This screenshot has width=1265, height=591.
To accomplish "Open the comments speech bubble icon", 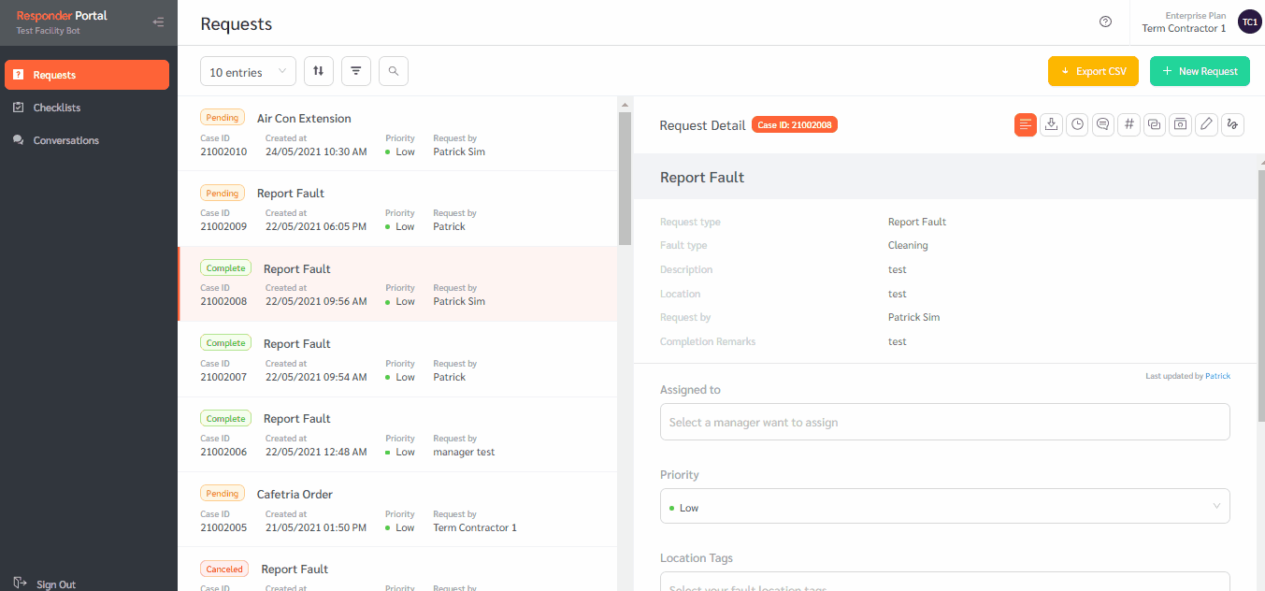I will [1103, 124].
